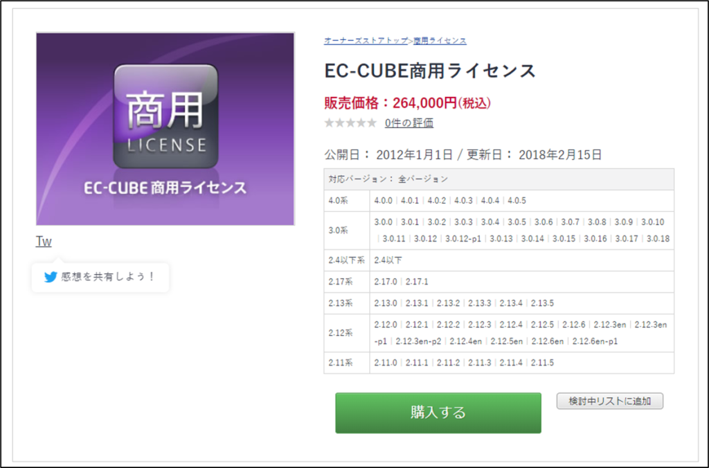Click version 2.11.5 in the table
The image size is (709, 468).
[x=543, y=363]
